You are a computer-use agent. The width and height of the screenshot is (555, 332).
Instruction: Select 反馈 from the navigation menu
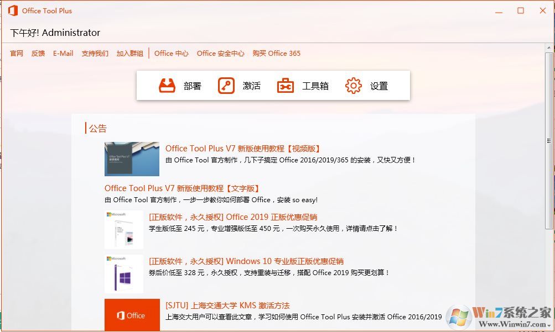tap(38, 53)
